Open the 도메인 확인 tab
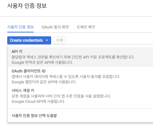This screenshot has width=153, height=125. 86,27
